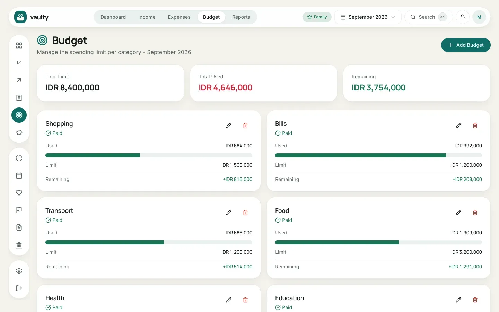Open the heart wishlist sidebar icon
Image resolution: width=499 pixels, height=312 pixels.
(x=19, y=193)
